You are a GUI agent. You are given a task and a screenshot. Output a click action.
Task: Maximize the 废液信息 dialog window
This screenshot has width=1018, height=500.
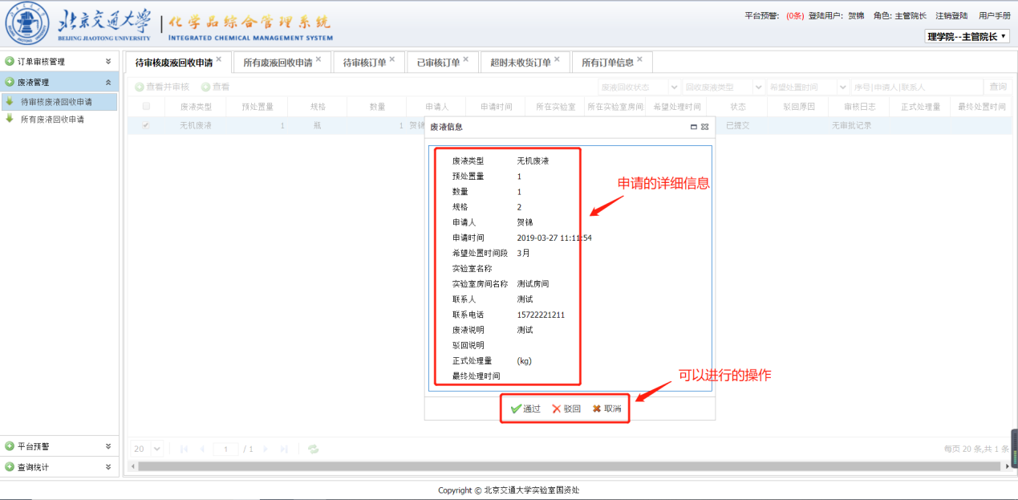[693, 127]
